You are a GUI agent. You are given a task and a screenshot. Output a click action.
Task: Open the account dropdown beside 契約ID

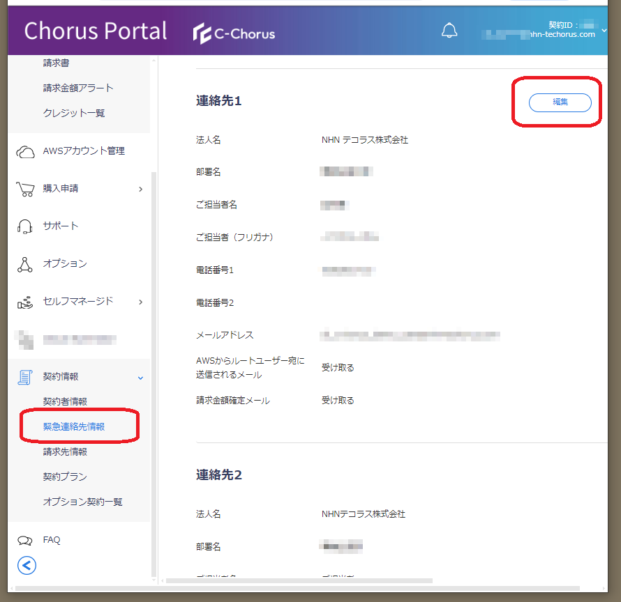click(x=604, y=30)
